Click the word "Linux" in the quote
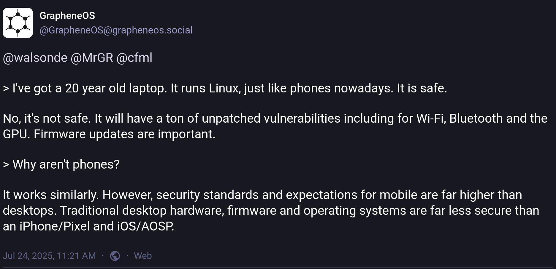The height and width of the screenshot is (269, 556). point(225,88)
